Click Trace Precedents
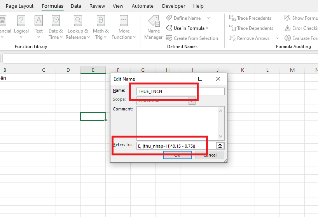318x217 pixels. click(250, 18)
